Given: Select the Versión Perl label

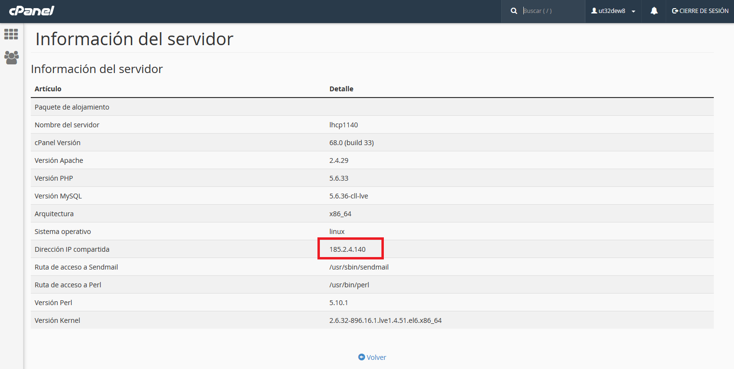Looking at the screenshot, I should click(x=53, y=303).
